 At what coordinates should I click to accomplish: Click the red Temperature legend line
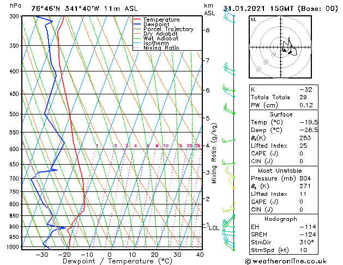coord(137,20)
